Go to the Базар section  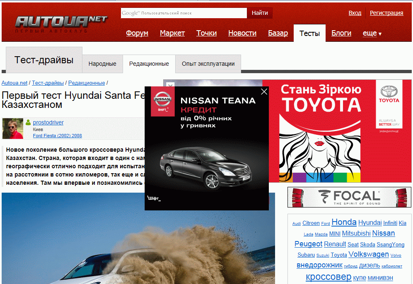pos(278,33)
